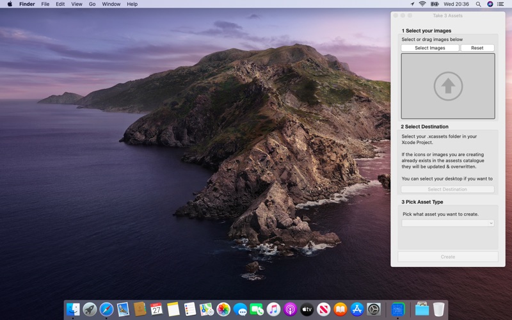Click the Reset button
This screenshot has width=512, height=320.
(477, 48)
